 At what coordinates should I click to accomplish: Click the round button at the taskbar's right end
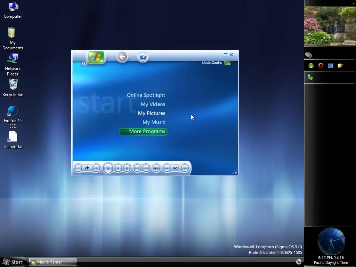click(x=299, y=262)
